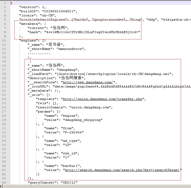Click the locale value "zh-CN"
Screen dimensions: 191x188
[47, 15]
